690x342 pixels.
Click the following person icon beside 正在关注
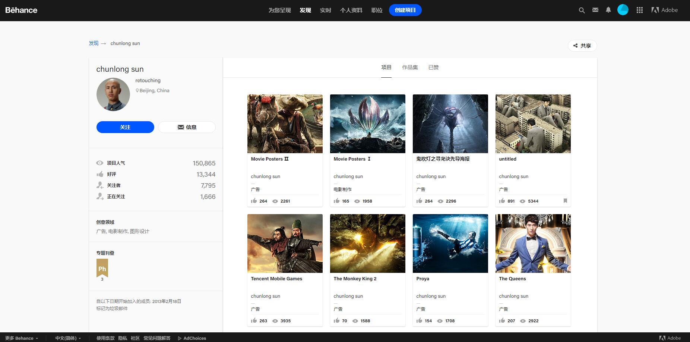(100, 196)
